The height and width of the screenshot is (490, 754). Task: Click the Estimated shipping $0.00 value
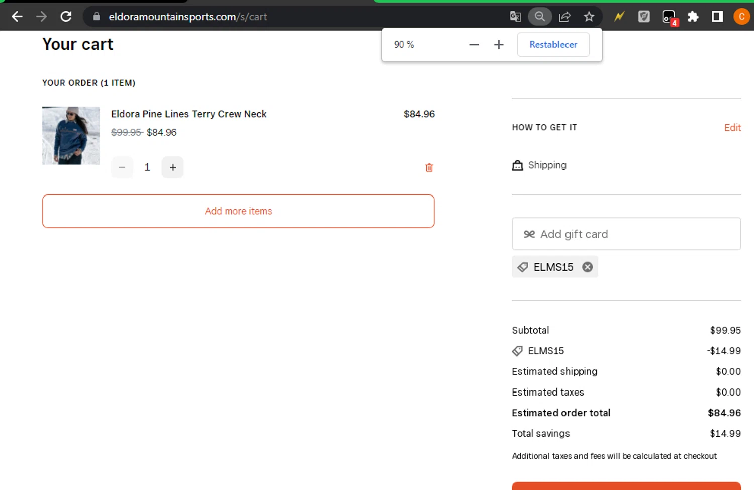(x=728, y=371)
